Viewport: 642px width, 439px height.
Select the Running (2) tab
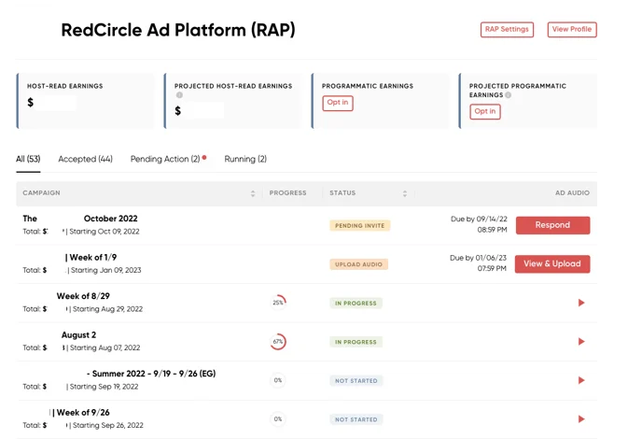[245, 160]
